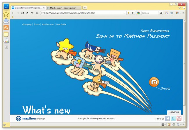Viewport: 189px width, 130px height.
Task: Open Twitter follow icon
Action: point(173,118)
